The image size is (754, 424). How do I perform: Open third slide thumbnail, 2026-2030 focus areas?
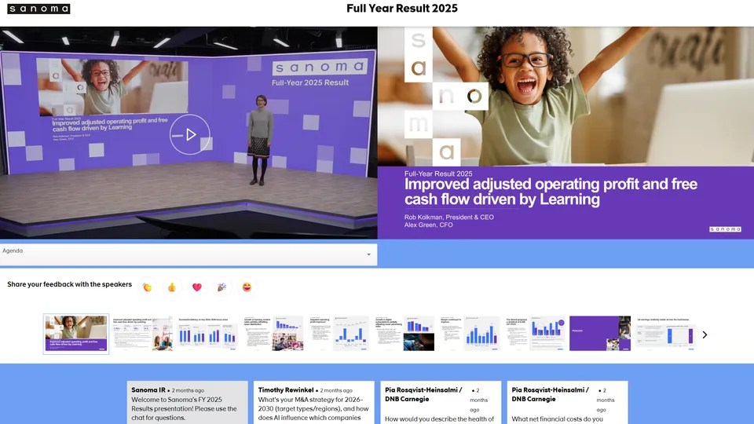tap(207, 334)
